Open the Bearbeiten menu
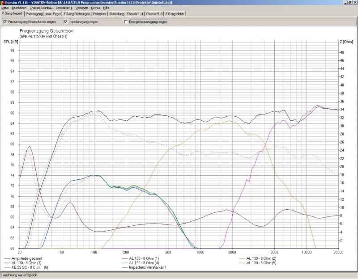Screen dimensions: 358x279 tap(19, 8)
